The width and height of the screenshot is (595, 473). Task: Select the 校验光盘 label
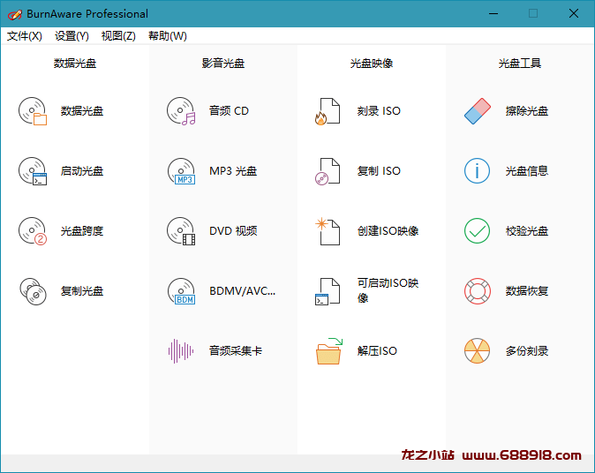pos(527,231)
